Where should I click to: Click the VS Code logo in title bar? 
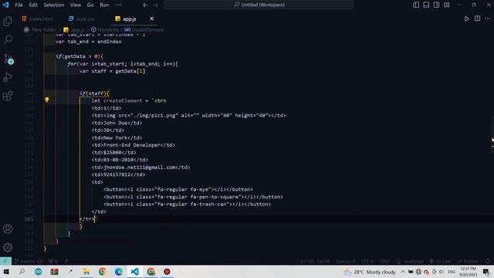tap(5, 5)
